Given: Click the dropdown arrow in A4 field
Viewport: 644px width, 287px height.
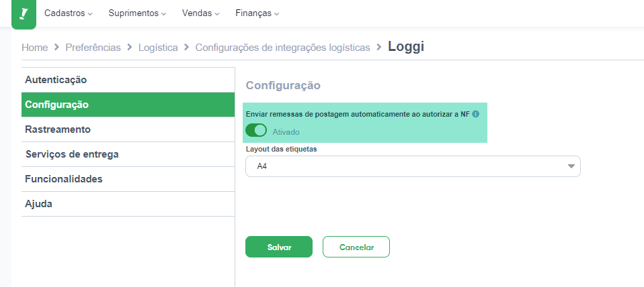Looking at the screenshot, I should point(571,166).
